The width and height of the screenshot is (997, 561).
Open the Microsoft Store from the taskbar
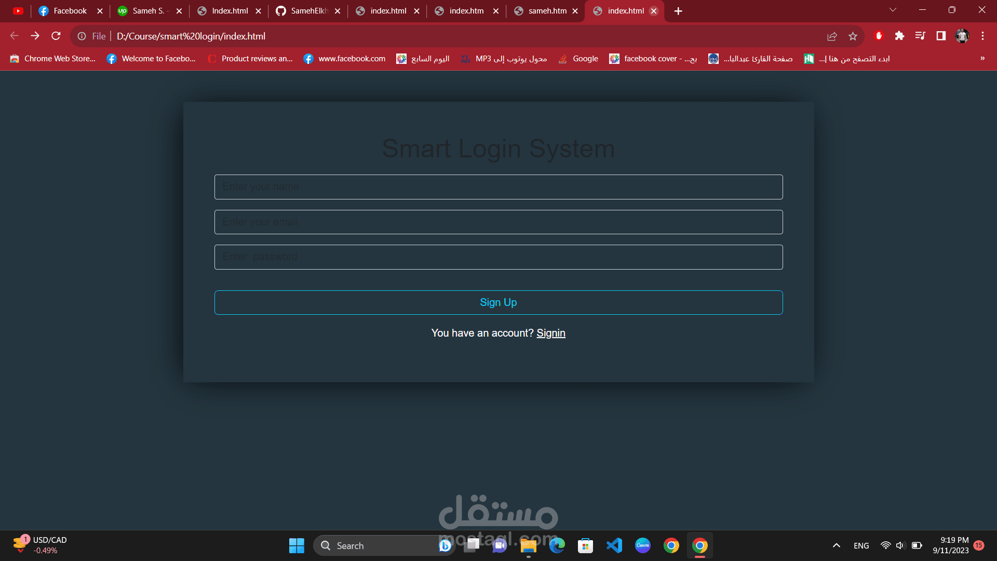coord(585,545)
